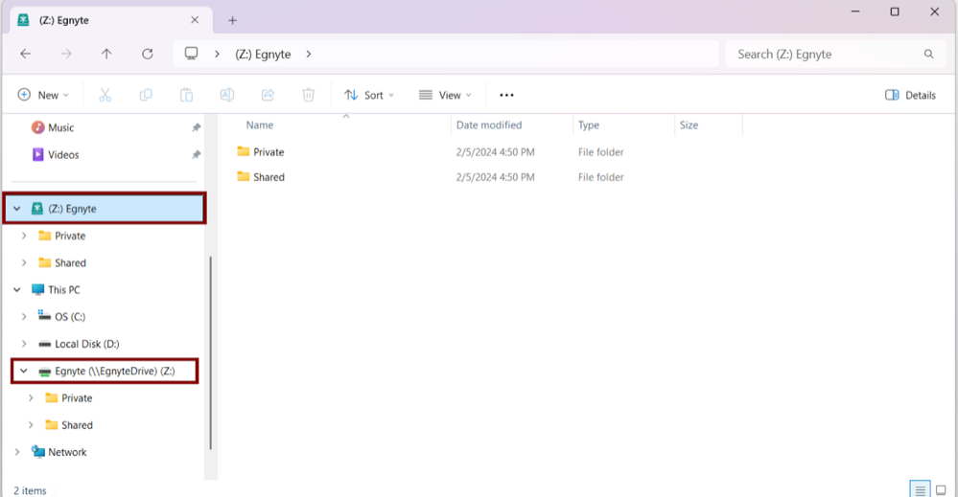Screen dimensions: 958x497
Task: Switch to details list view icon in status bar
Action: click(x=920, y=490)
